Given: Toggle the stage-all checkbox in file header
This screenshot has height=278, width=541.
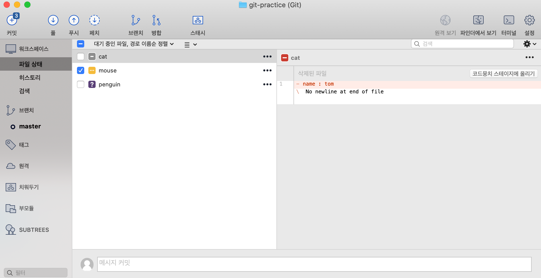Looking at the screenshot, I should (x=81, y=44).
